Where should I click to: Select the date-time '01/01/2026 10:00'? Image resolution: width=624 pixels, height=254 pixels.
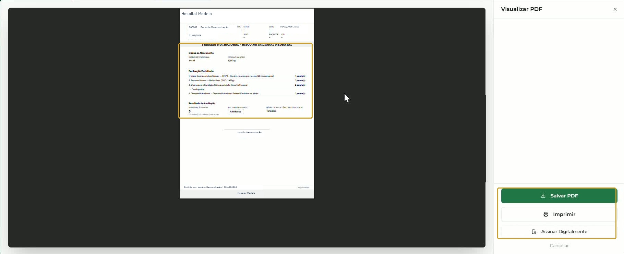290,26
